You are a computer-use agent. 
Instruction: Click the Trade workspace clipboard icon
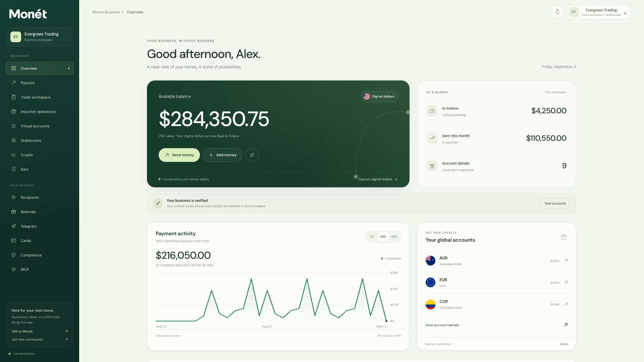click(x=13, y=97)
